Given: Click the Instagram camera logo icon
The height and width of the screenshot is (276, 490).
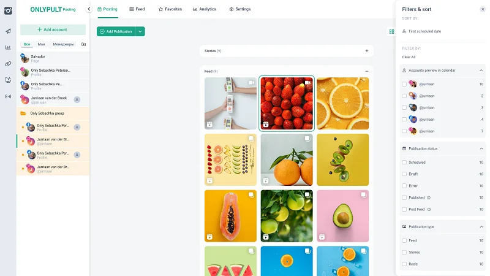Looking at the screenshot, I should (8, 10).
